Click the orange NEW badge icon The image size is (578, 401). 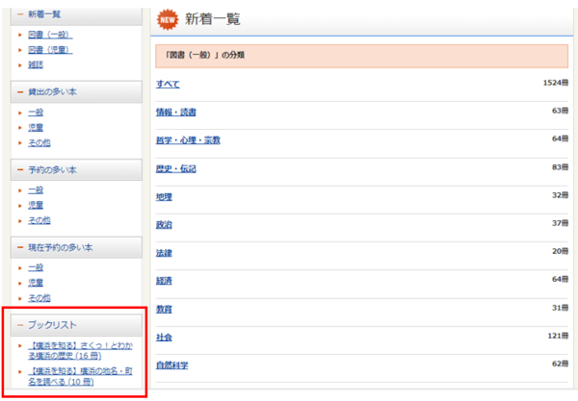(x=168, y=18)
